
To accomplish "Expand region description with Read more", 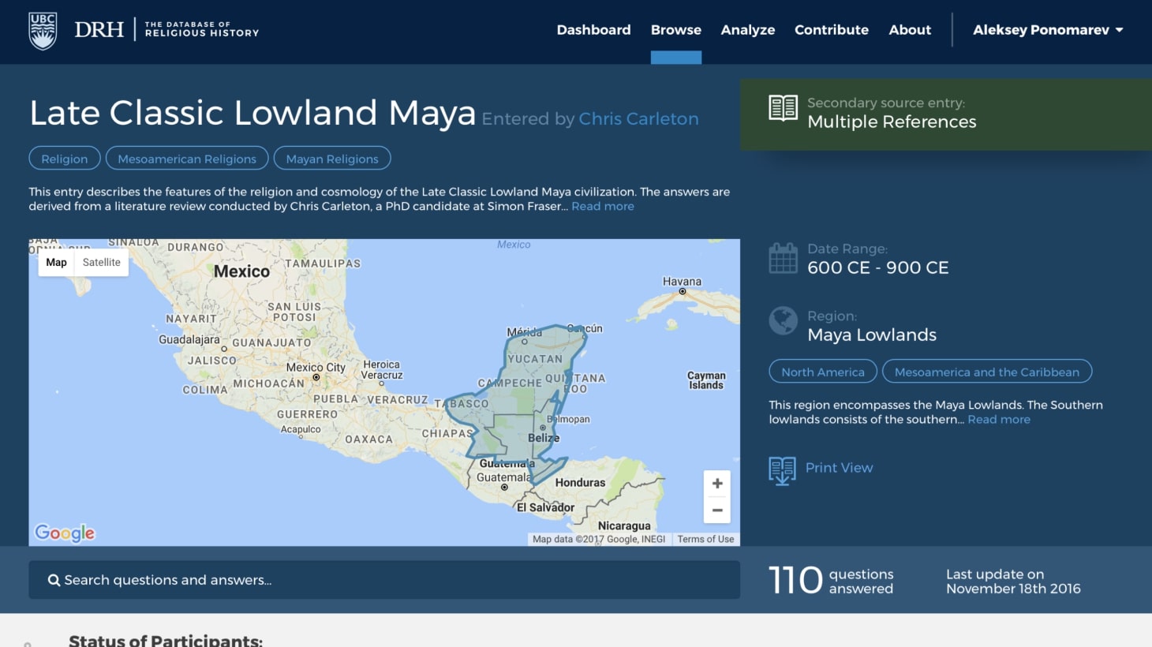I will tap(999, 420).
